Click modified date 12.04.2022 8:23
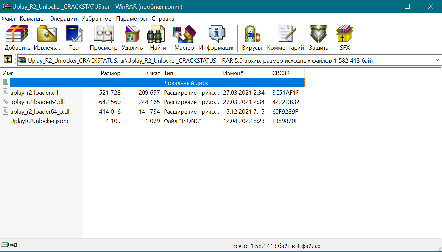The image size is (442, 252). [244, 121]
